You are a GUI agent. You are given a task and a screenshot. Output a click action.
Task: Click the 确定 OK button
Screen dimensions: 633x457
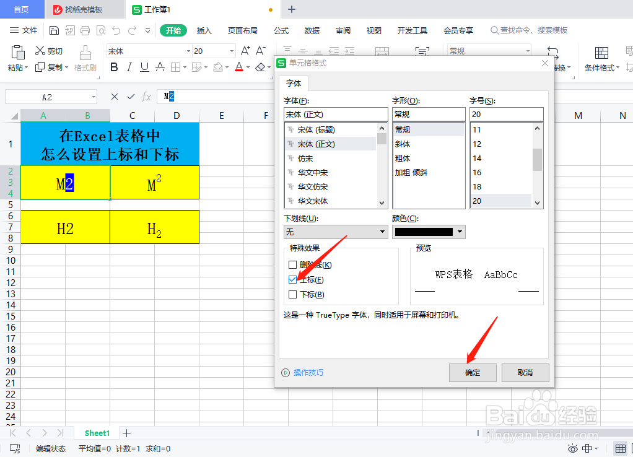click(473, 373)
